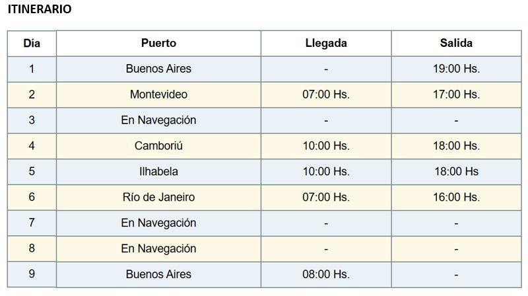
Task: Click the 16:00 Hs. departure cell
Action: [456, 198]
